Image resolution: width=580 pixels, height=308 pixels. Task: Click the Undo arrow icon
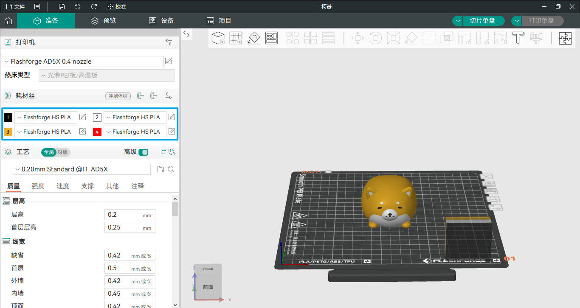[77, 7]
